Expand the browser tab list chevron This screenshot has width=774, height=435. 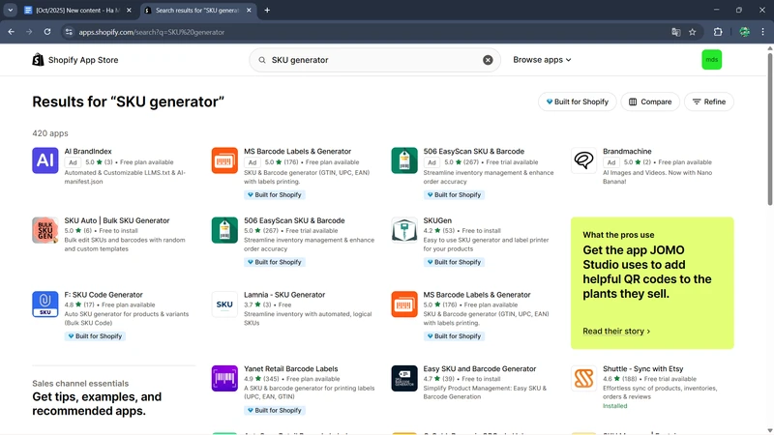(x=10, y=10)
